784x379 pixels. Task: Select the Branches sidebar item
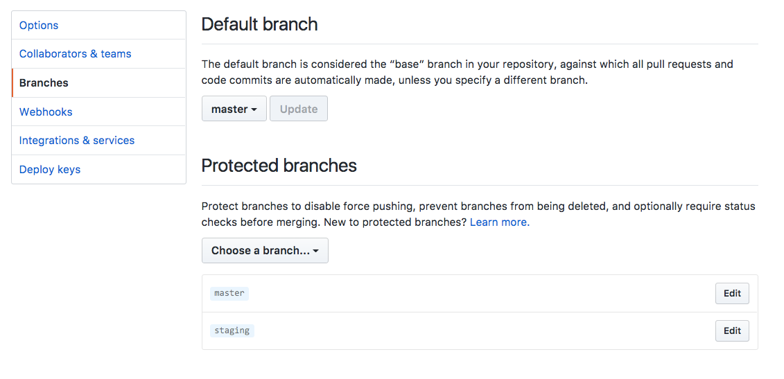coord(98,82)
